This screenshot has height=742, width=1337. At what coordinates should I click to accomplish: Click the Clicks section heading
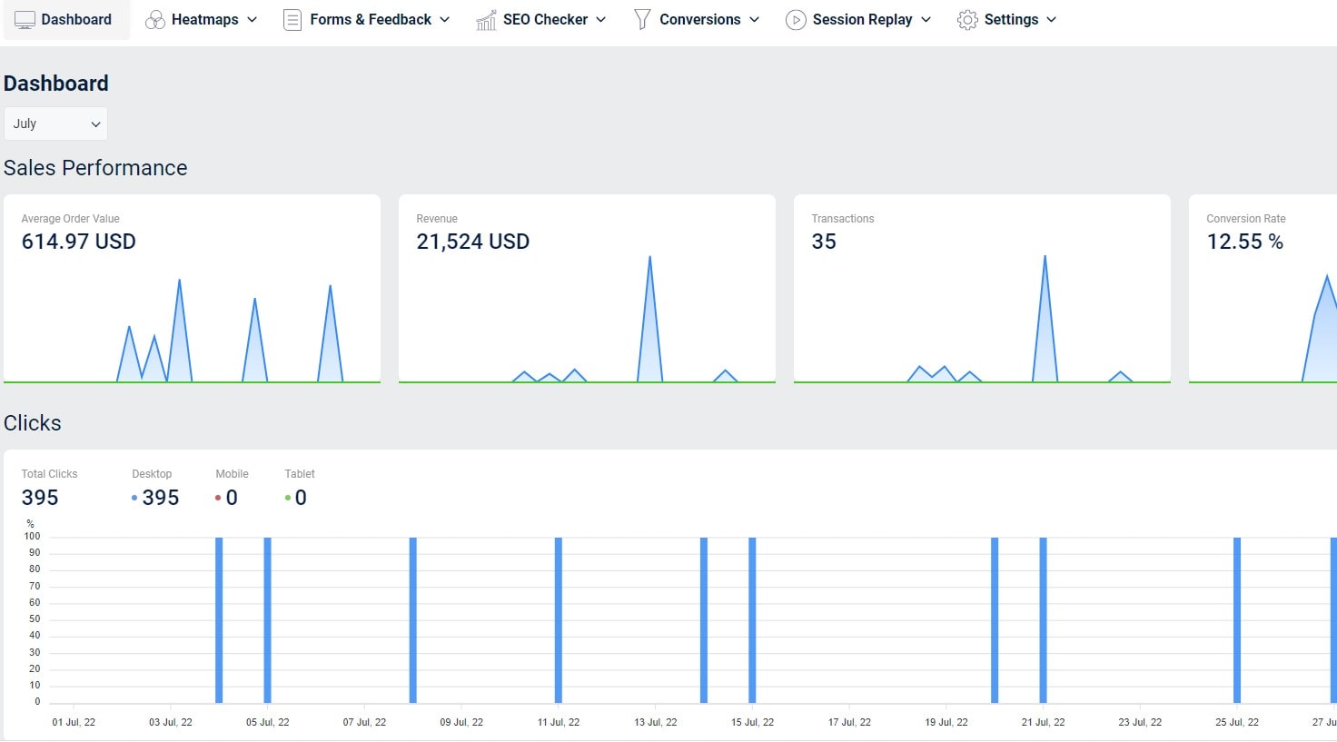point(33,423)
